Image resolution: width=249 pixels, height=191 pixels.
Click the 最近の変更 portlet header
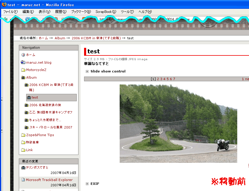point(49,161)
